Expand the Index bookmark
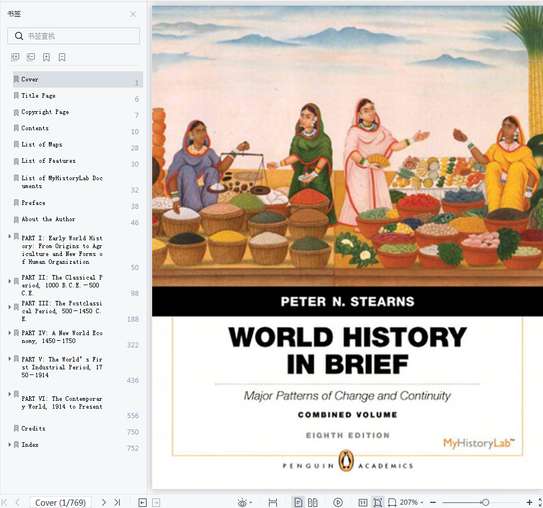543x508 pixels. 10,444
